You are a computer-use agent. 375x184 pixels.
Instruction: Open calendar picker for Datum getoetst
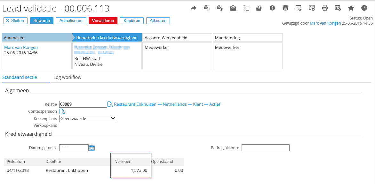pos(92,148)
